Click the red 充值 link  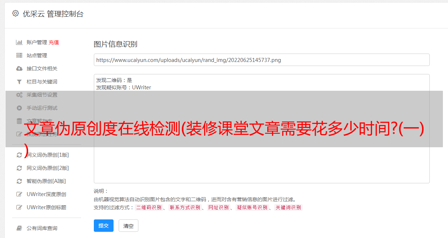click(54, 42)
